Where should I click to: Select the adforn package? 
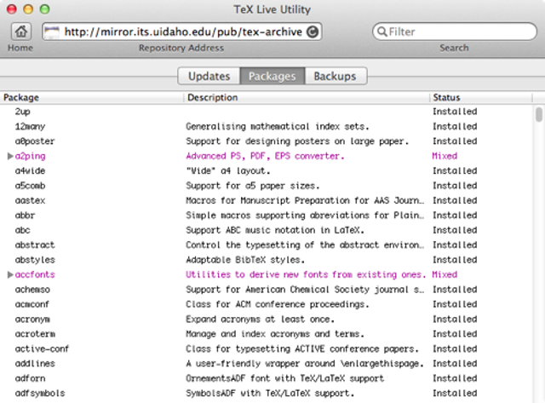click(30, 378)
